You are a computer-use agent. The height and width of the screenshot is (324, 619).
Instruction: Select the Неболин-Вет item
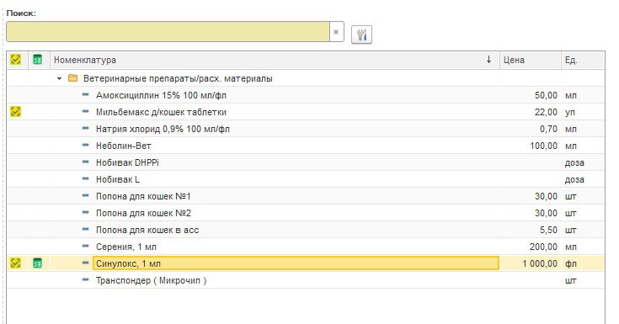click(x=124, y=146)
